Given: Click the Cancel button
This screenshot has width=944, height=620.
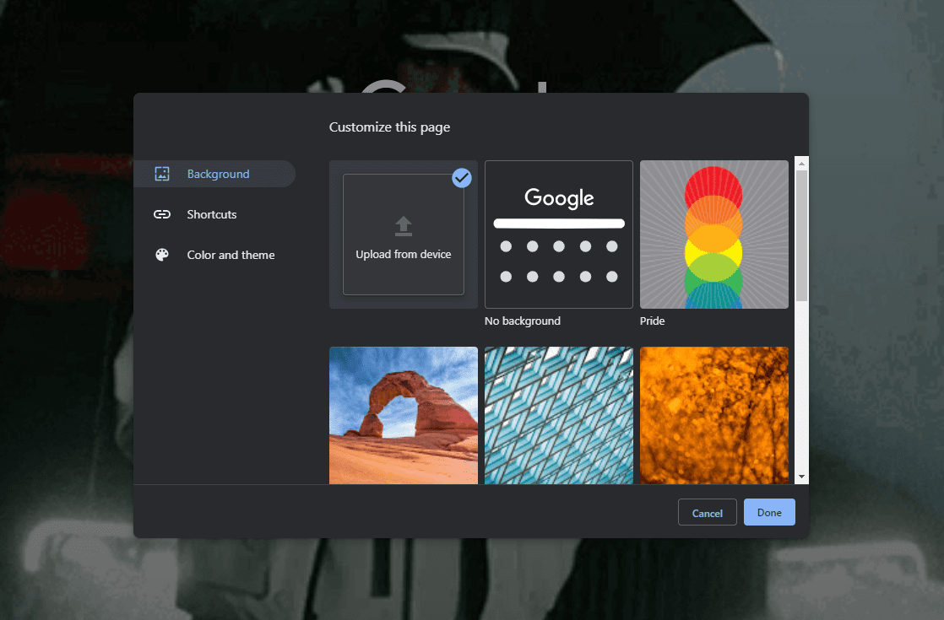Looking at the screenshot, I should (x=708, y=512).
